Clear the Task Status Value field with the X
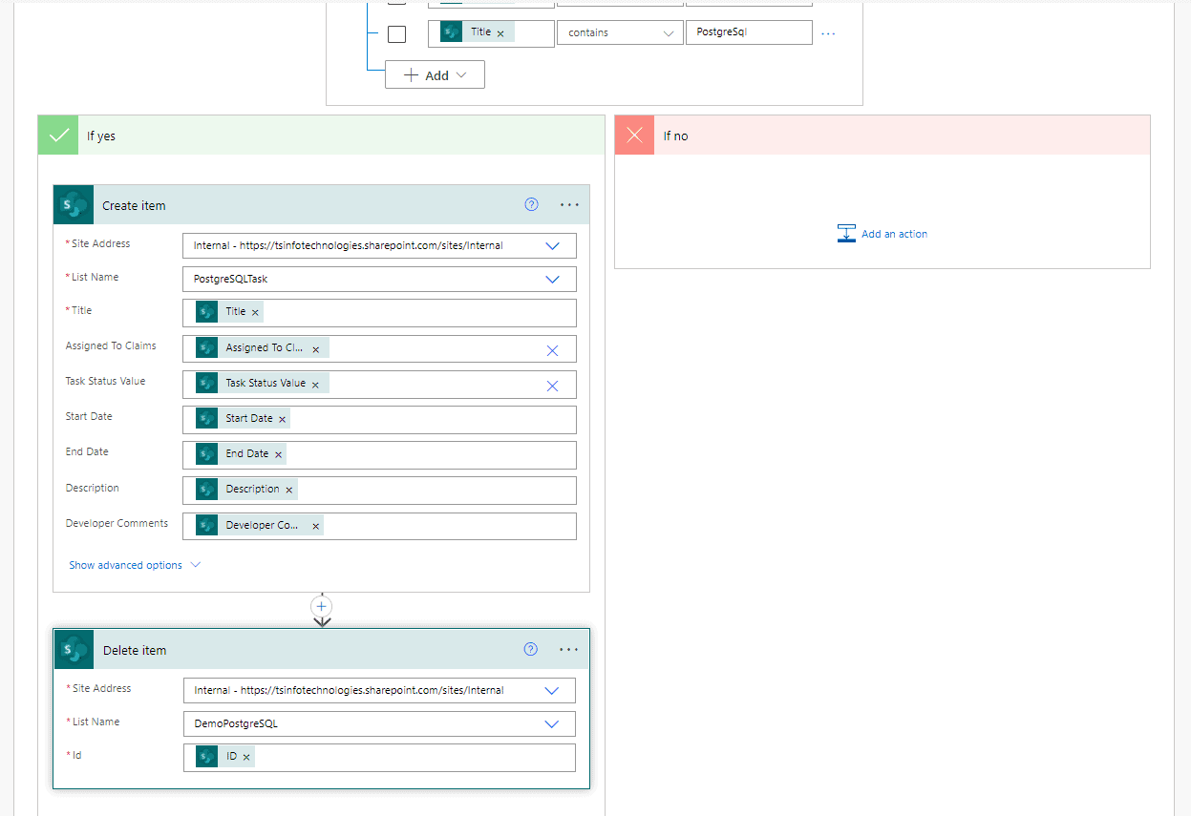This screenshot has height=816, width=1191. click(x=552, y=386)
